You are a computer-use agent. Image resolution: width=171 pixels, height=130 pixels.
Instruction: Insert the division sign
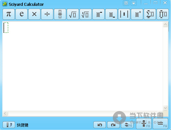tap(47, 14)
